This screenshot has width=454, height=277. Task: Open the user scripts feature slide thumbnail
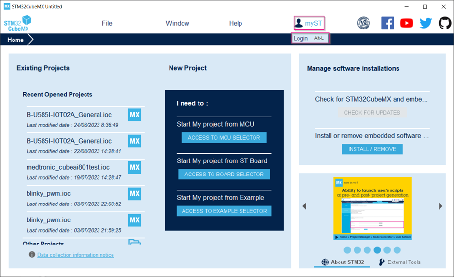pos(373,208)
